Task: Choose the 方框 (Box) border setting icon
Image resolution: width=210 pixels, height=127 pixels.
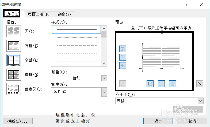Action: click(x=13, y=46)
